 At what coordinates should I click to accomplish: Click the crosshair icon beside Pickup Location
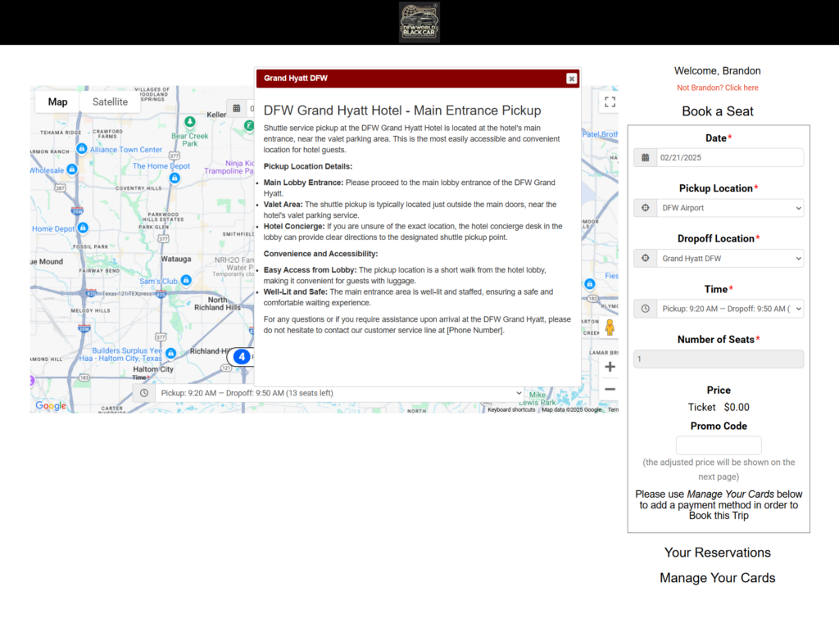point(646,208)
